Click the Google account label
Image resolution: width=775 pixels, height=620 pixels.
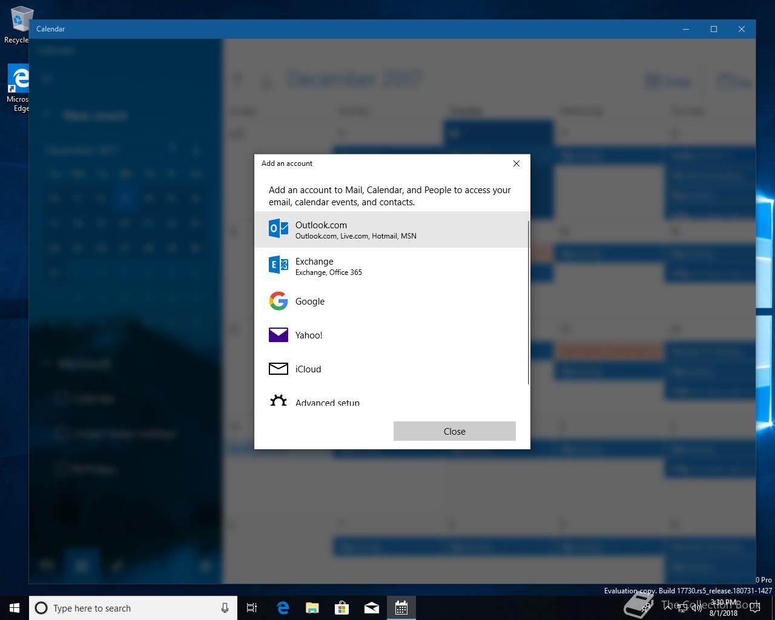(x=310, y=302)
